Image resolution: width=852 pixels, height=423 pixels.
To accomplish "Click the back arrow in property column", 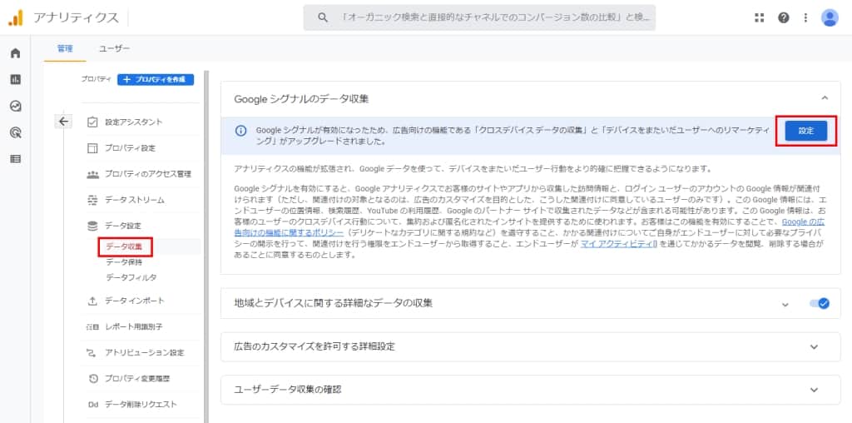I will 63,122.
